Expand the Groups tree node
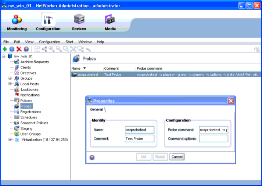262x186 pixels. [10, 78]
